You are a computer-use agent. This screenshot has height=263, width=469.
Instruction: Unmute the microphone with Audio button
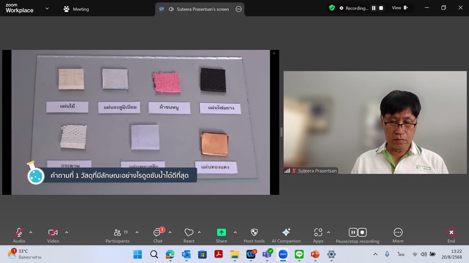coord(19,235)
